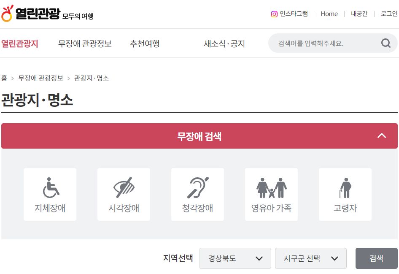Click the 내공간 link

pyautogui.click(x=359, y=14)
